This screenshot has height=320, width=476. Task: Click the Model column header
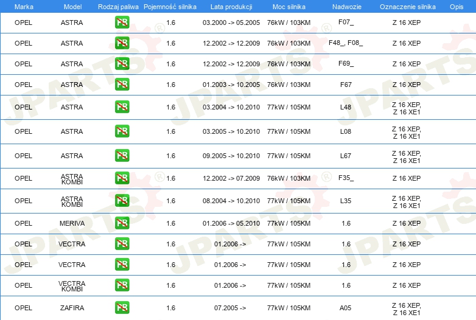(73, 7)
